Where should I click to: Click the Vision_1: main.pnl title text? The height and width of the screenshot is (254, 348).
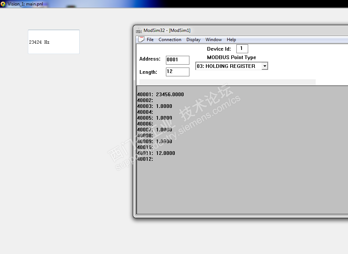coord(25,4)
